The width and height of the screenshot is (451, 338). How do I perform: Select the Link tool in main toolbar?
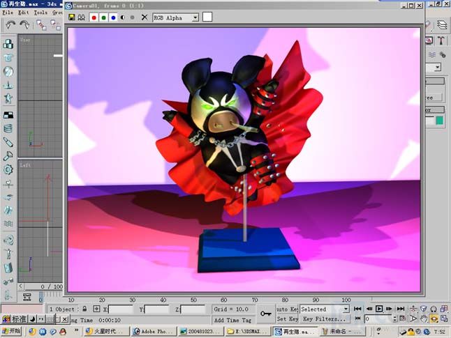click(41, 25)
